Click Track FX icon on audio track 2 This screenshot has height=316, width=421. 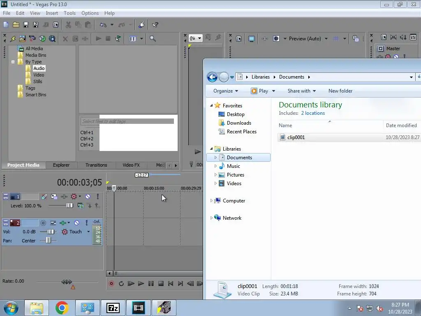(63, 223)
